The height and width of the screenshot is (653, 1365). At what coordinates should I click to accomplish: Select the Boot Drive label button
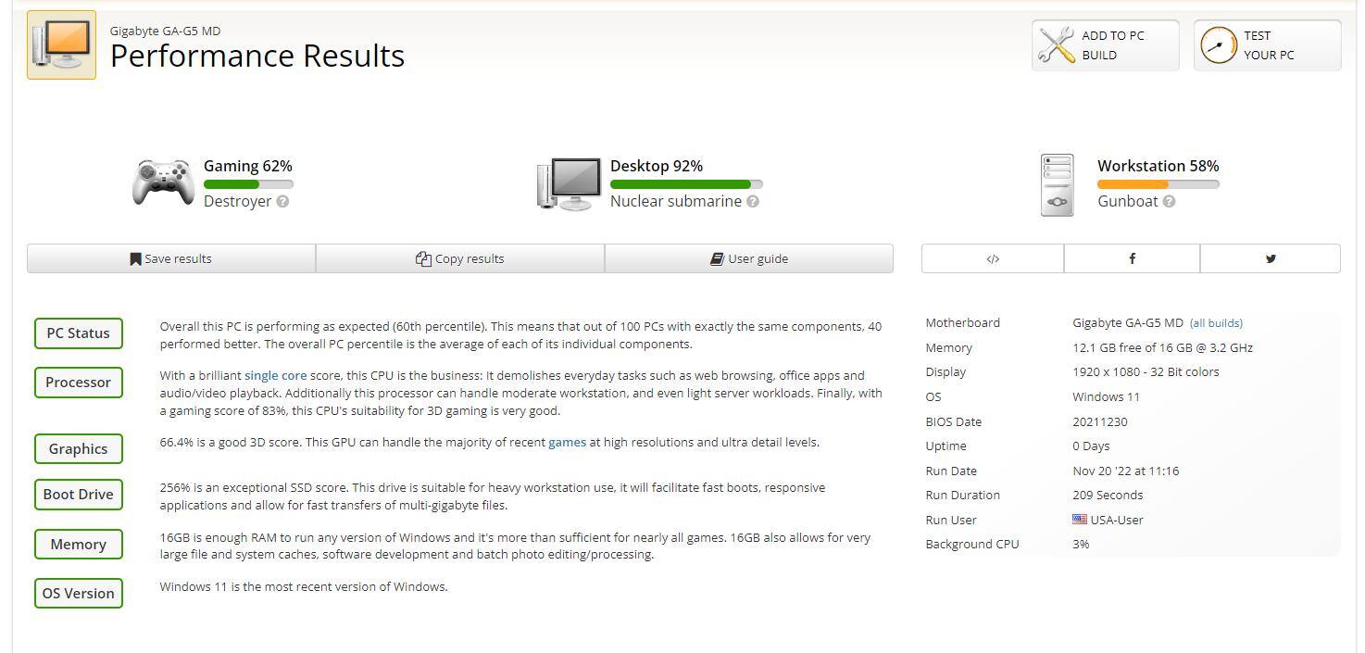point(78,495)
